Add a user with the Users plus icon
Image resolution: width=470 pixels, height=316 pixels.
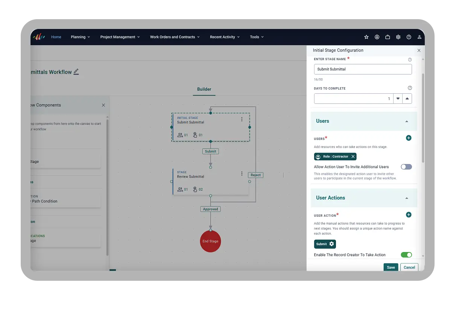coord(409,138)
